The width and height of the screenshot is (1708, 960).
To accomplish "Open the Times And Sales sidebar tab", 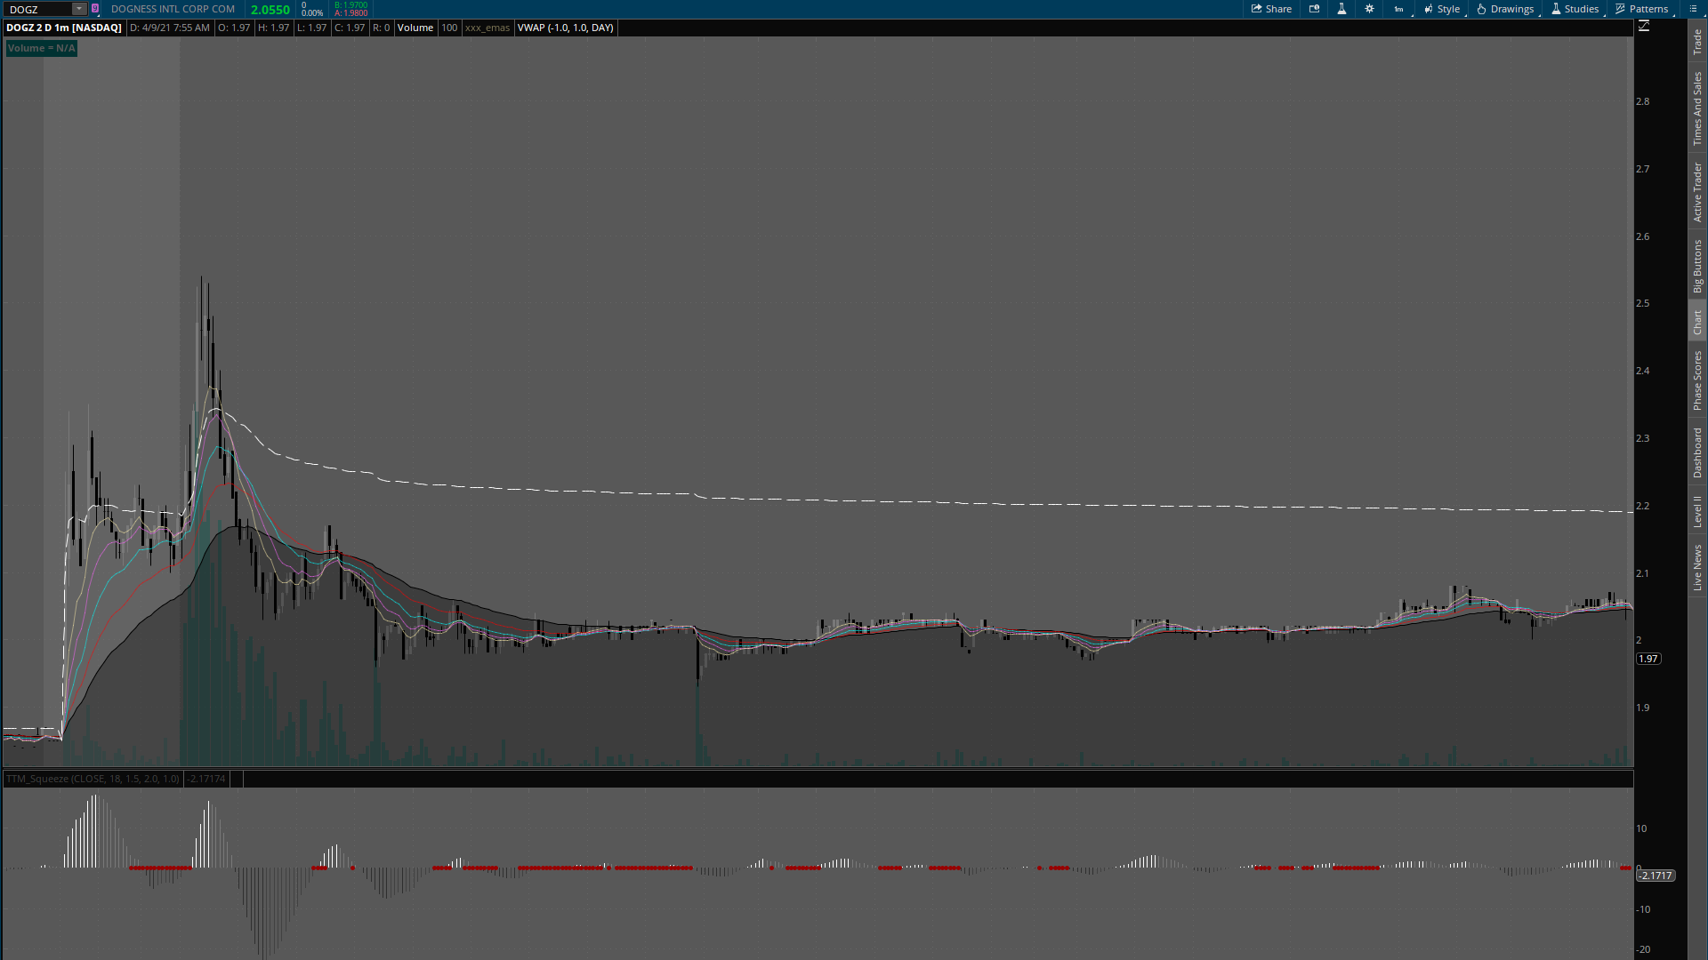I will point(1697,108).
